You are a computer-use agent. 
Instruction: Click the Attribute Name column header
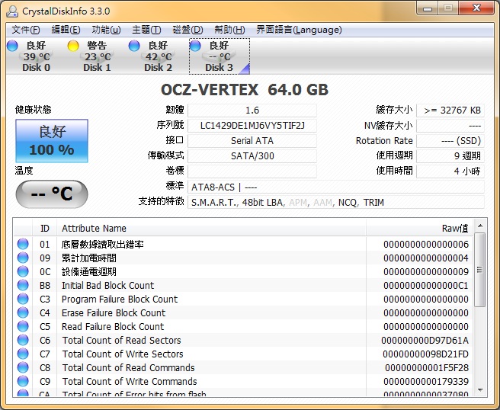pos(211,229)
